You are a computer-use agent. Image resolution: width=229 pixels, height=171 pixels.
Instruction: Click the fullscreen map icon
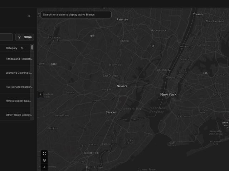(44, 153)
